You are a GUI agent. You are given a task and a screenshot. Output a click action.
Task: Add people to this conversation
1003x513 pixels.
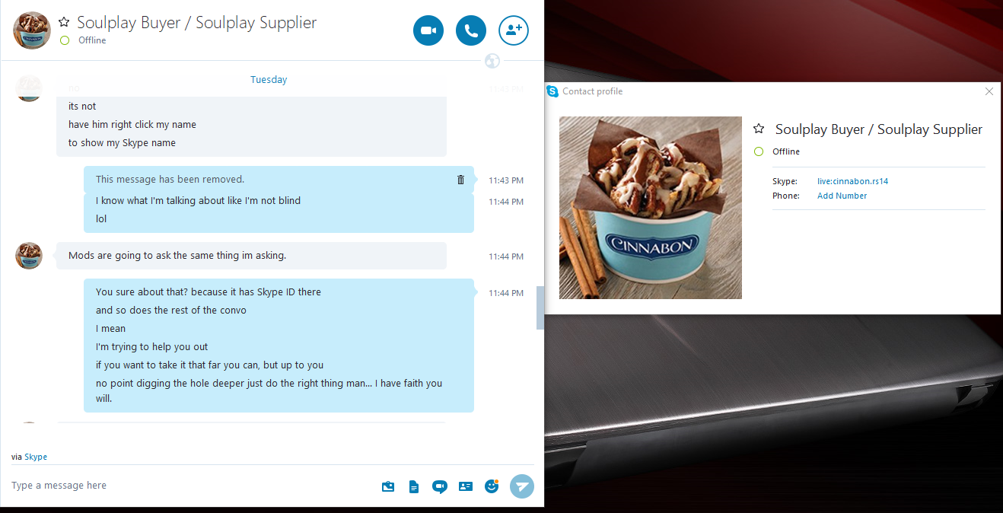coord(514,30)
